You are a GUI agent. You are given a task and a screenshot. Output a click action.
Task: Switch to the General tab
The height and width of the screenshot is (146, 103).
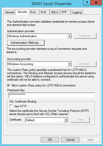10,12
